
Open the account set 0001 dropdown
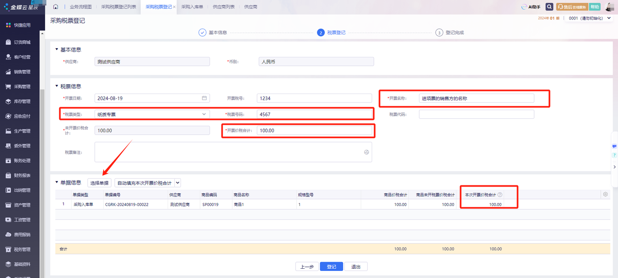click(590, 19)
